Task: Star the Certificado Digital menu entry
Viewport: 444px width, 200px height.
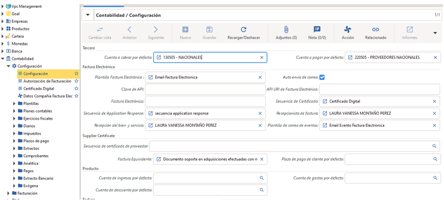Action: [76, 89]
